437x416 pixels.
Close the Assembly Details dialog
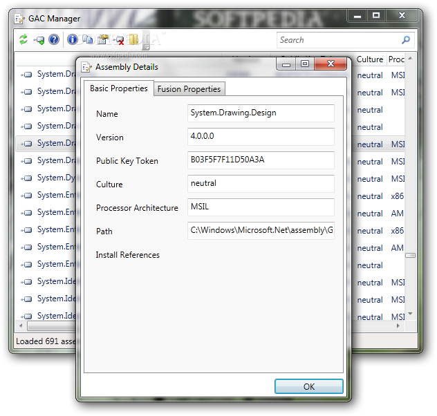331,64
